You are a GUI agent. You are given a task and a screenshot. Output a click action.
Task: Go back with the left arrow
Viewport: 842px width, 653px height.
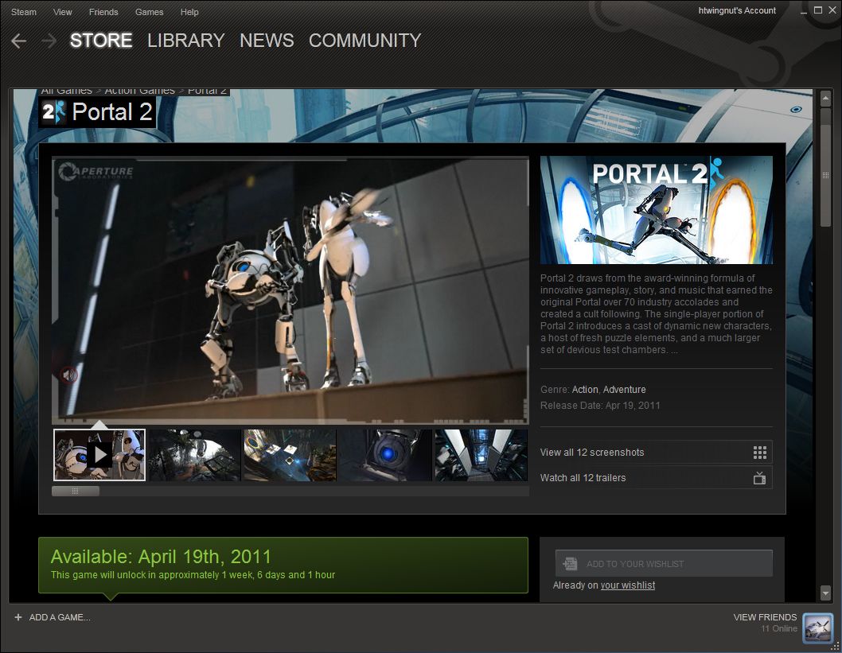pyautogui.click(x=19, y=41)
